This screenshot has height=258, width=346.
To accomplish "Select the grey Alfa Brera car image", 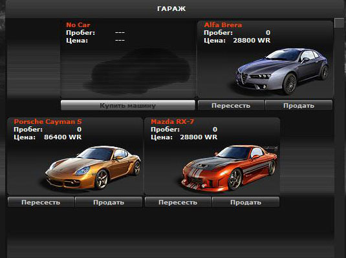I will 281,70.
